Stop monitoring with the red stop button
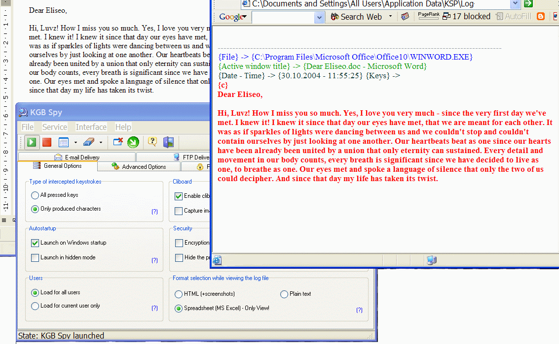 pos(47,142)
